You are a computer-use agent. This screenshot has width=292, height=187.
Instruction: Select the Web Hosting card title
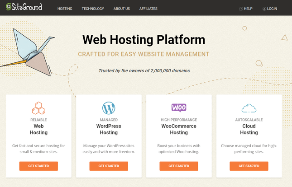click(38, 129)
